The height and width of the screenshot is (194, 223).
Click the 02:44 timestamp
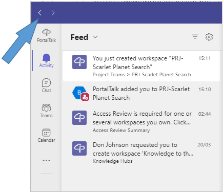click(205, 114)
